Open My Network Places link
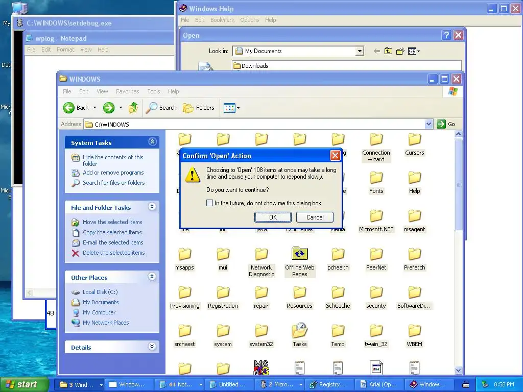The width and height of the screenshot is (523, 392). (x=106, y=323)
